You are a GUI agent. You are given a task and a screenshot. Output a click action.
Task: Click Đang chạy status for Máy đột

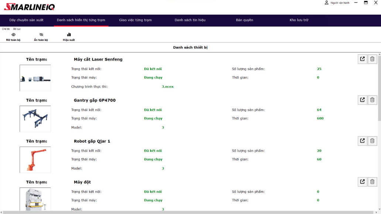pyautogui.click(x=153, y=200)
